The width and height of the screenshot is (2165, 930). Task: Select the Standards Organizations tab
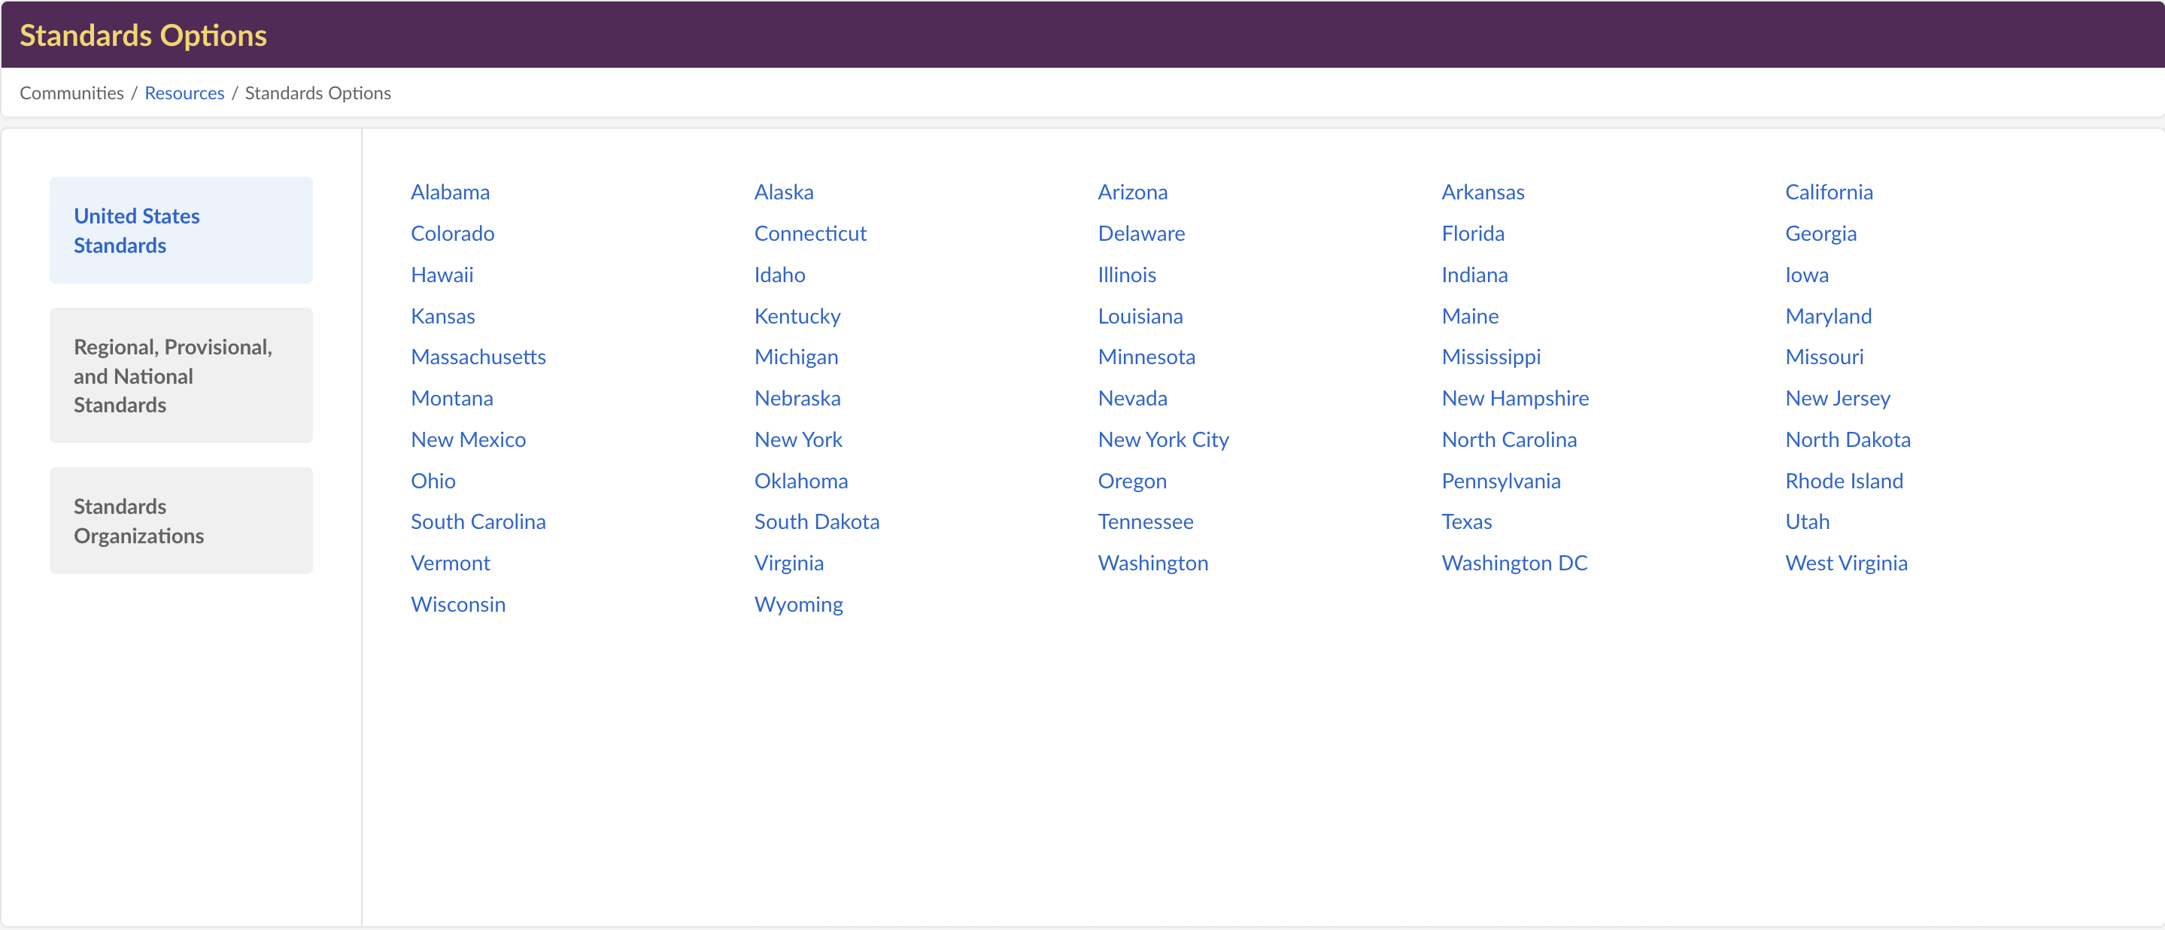(181, 521)
